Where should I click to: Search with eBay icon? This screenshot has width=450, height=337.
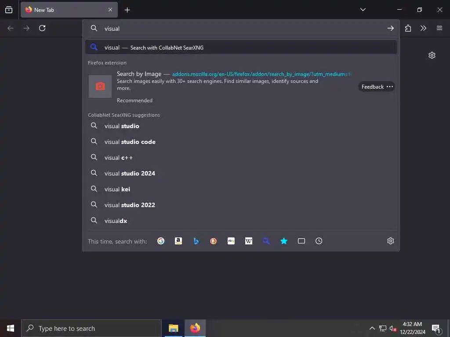[231, 241]
